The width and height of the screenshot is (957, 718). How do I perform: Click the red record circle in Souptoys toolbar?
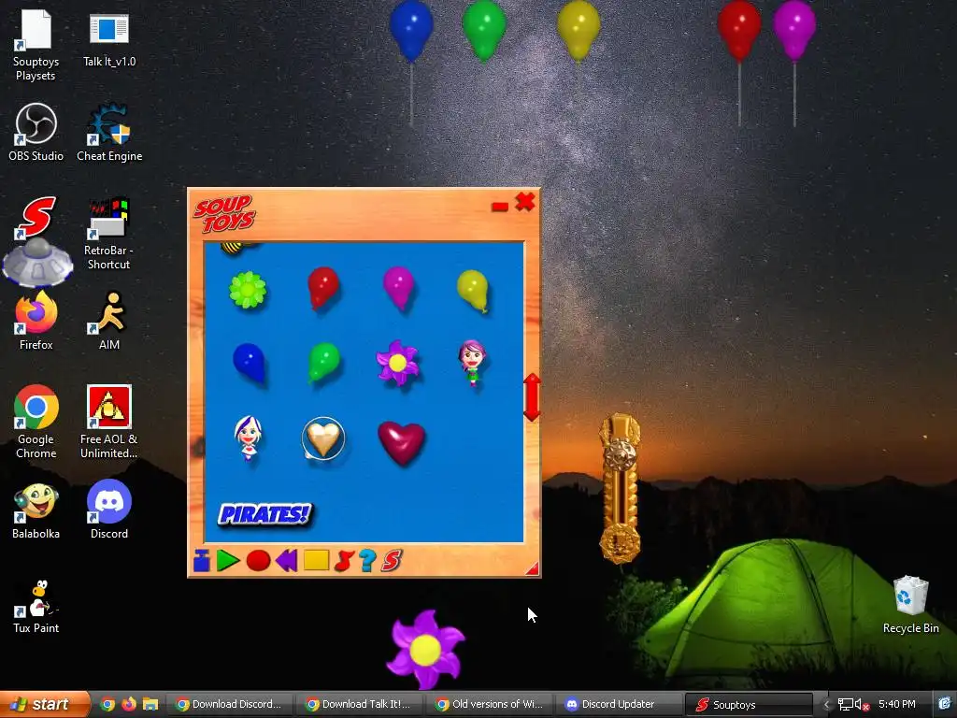tap(258, 561)
